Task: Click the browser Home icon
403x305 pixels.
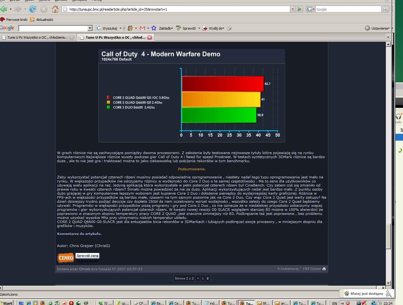Action: click(x=55, y=9)
